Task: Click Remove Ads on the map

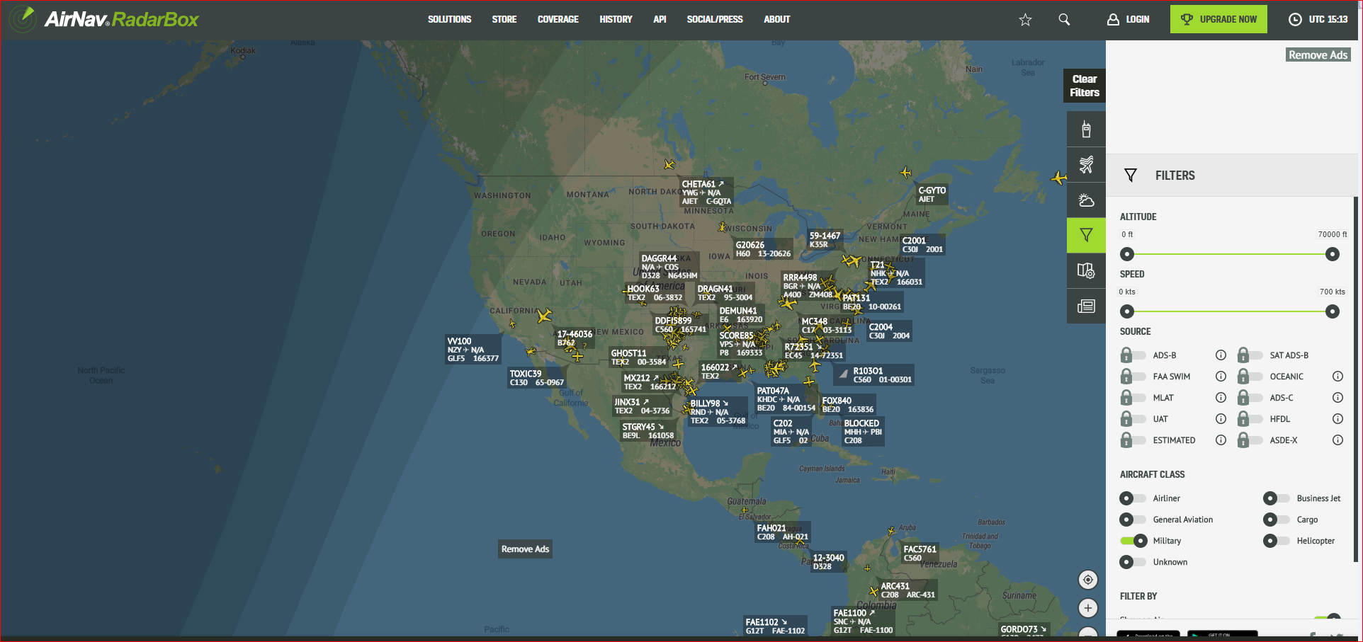Action: 525,549
